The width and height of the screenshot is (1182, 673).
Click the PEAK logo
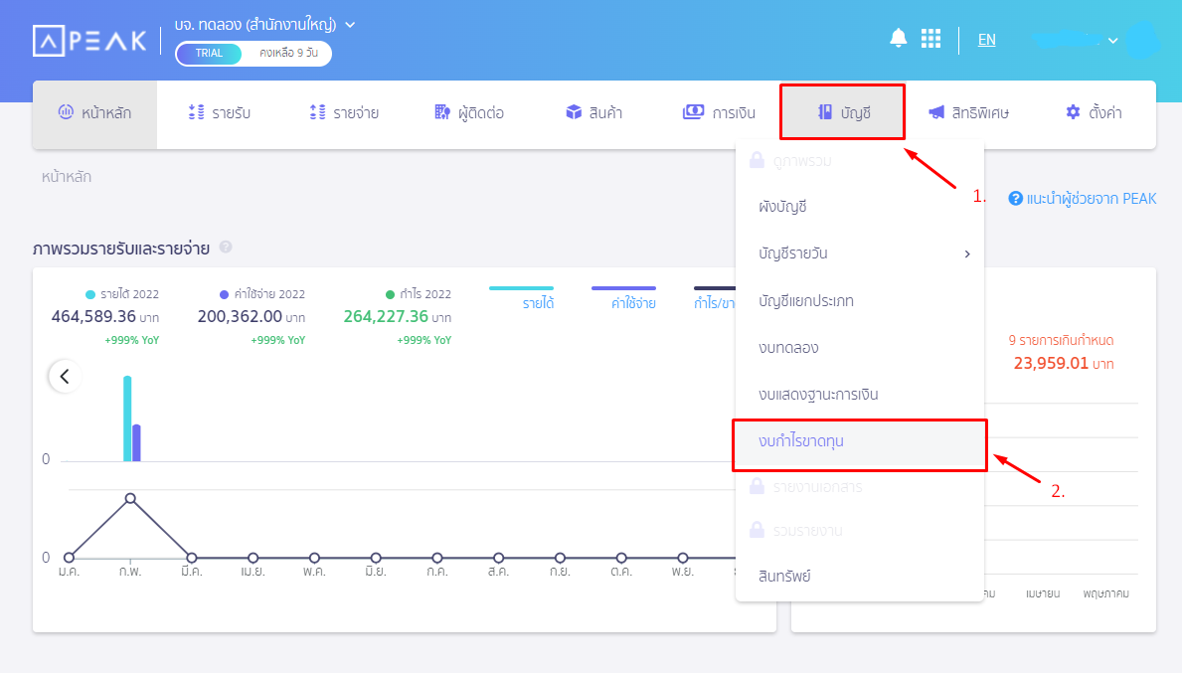click(x=89, y=41)
